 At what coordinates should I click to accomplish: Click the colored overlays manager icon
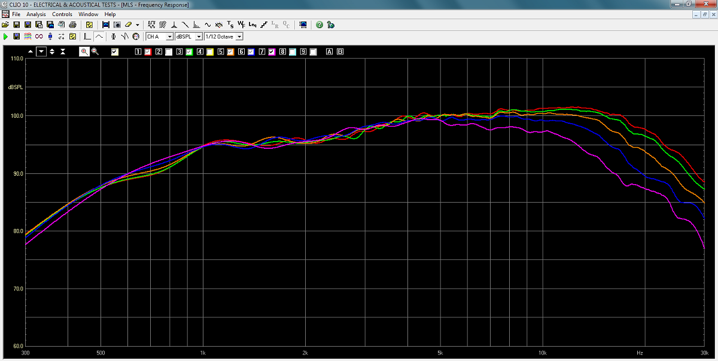[28, 36]
